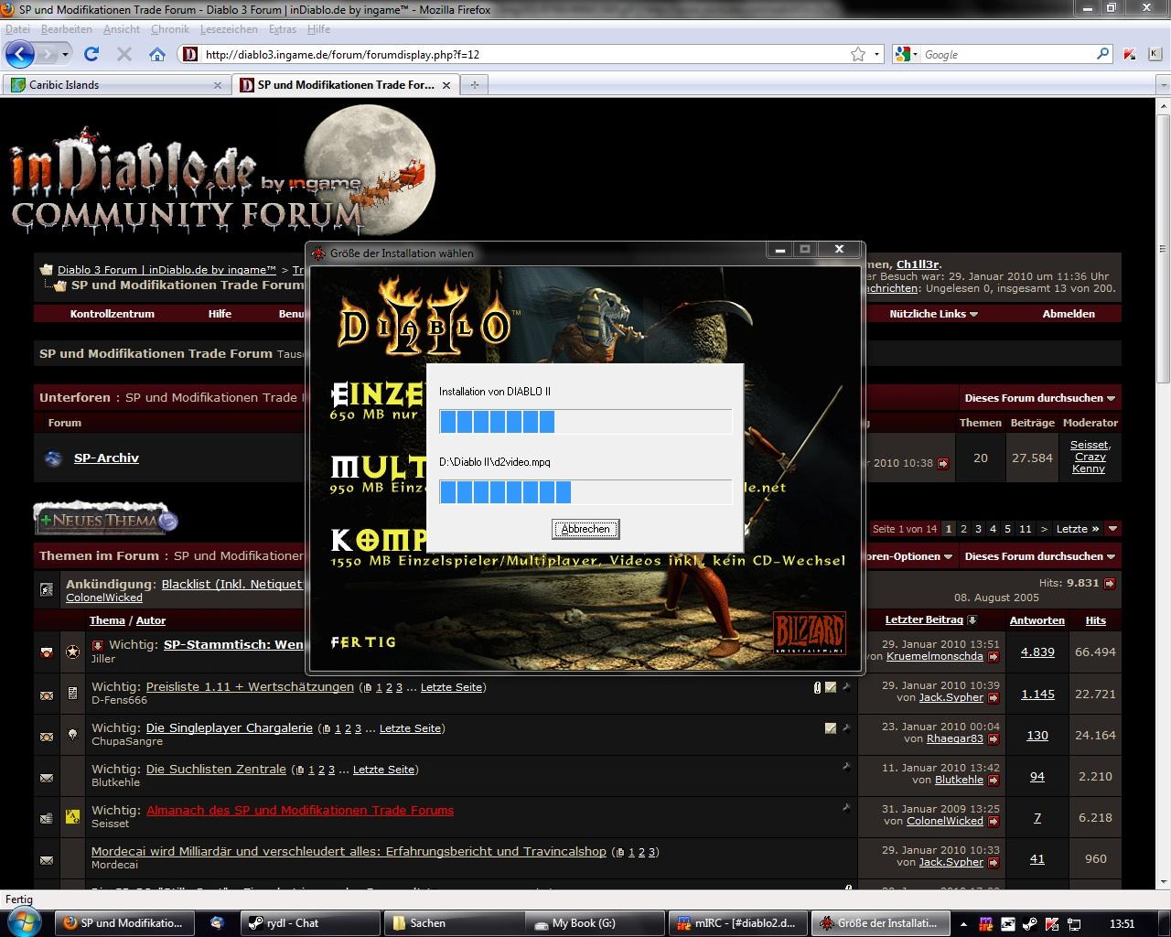Close the Caribic Islands tab
This screenshot has height=937, width=1171.
click(x=218, y=85)
